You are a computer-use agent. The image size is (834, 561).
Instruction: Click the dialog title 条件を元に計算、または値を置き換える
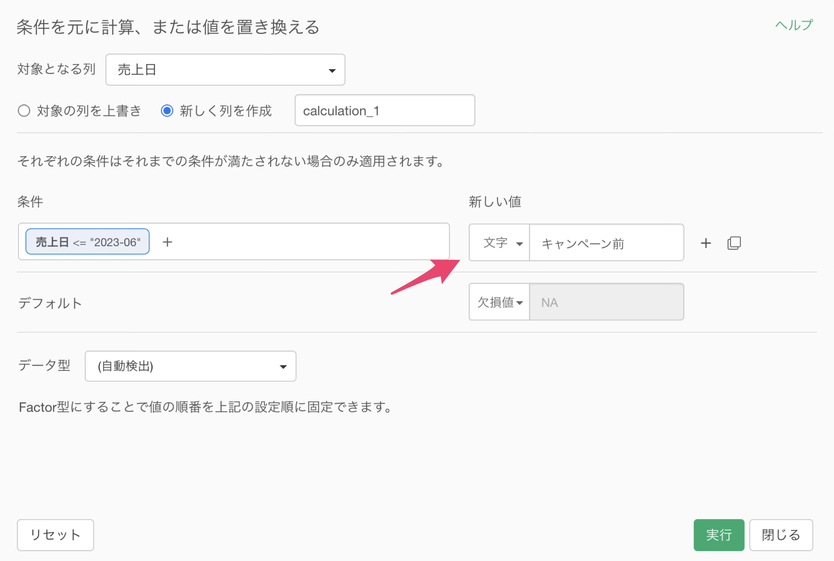click(x=168, y=27)
